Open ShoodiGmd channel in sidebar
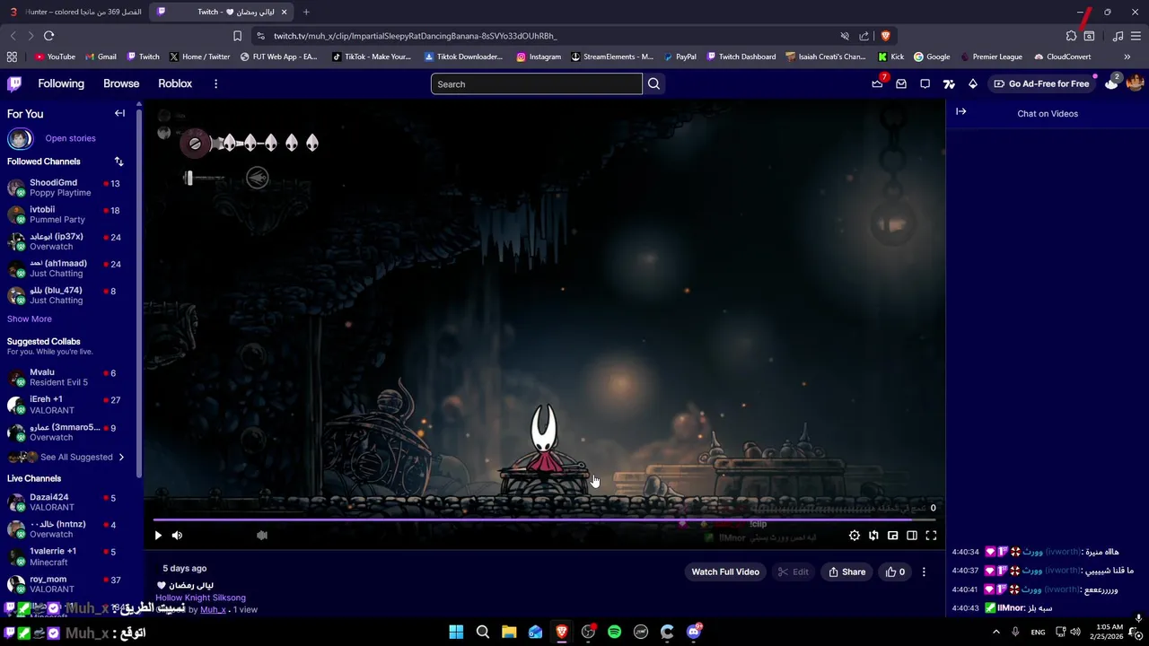1149x646 pixels. pos(69,188)
